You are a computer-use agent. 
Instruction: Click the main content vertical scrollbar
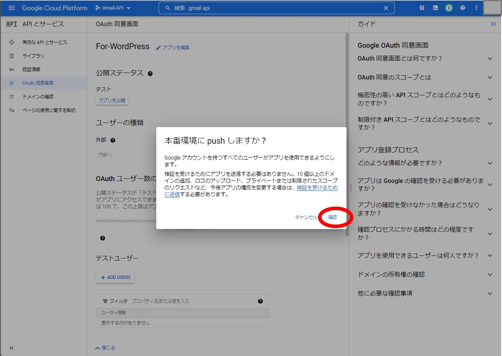coord(347,134)
